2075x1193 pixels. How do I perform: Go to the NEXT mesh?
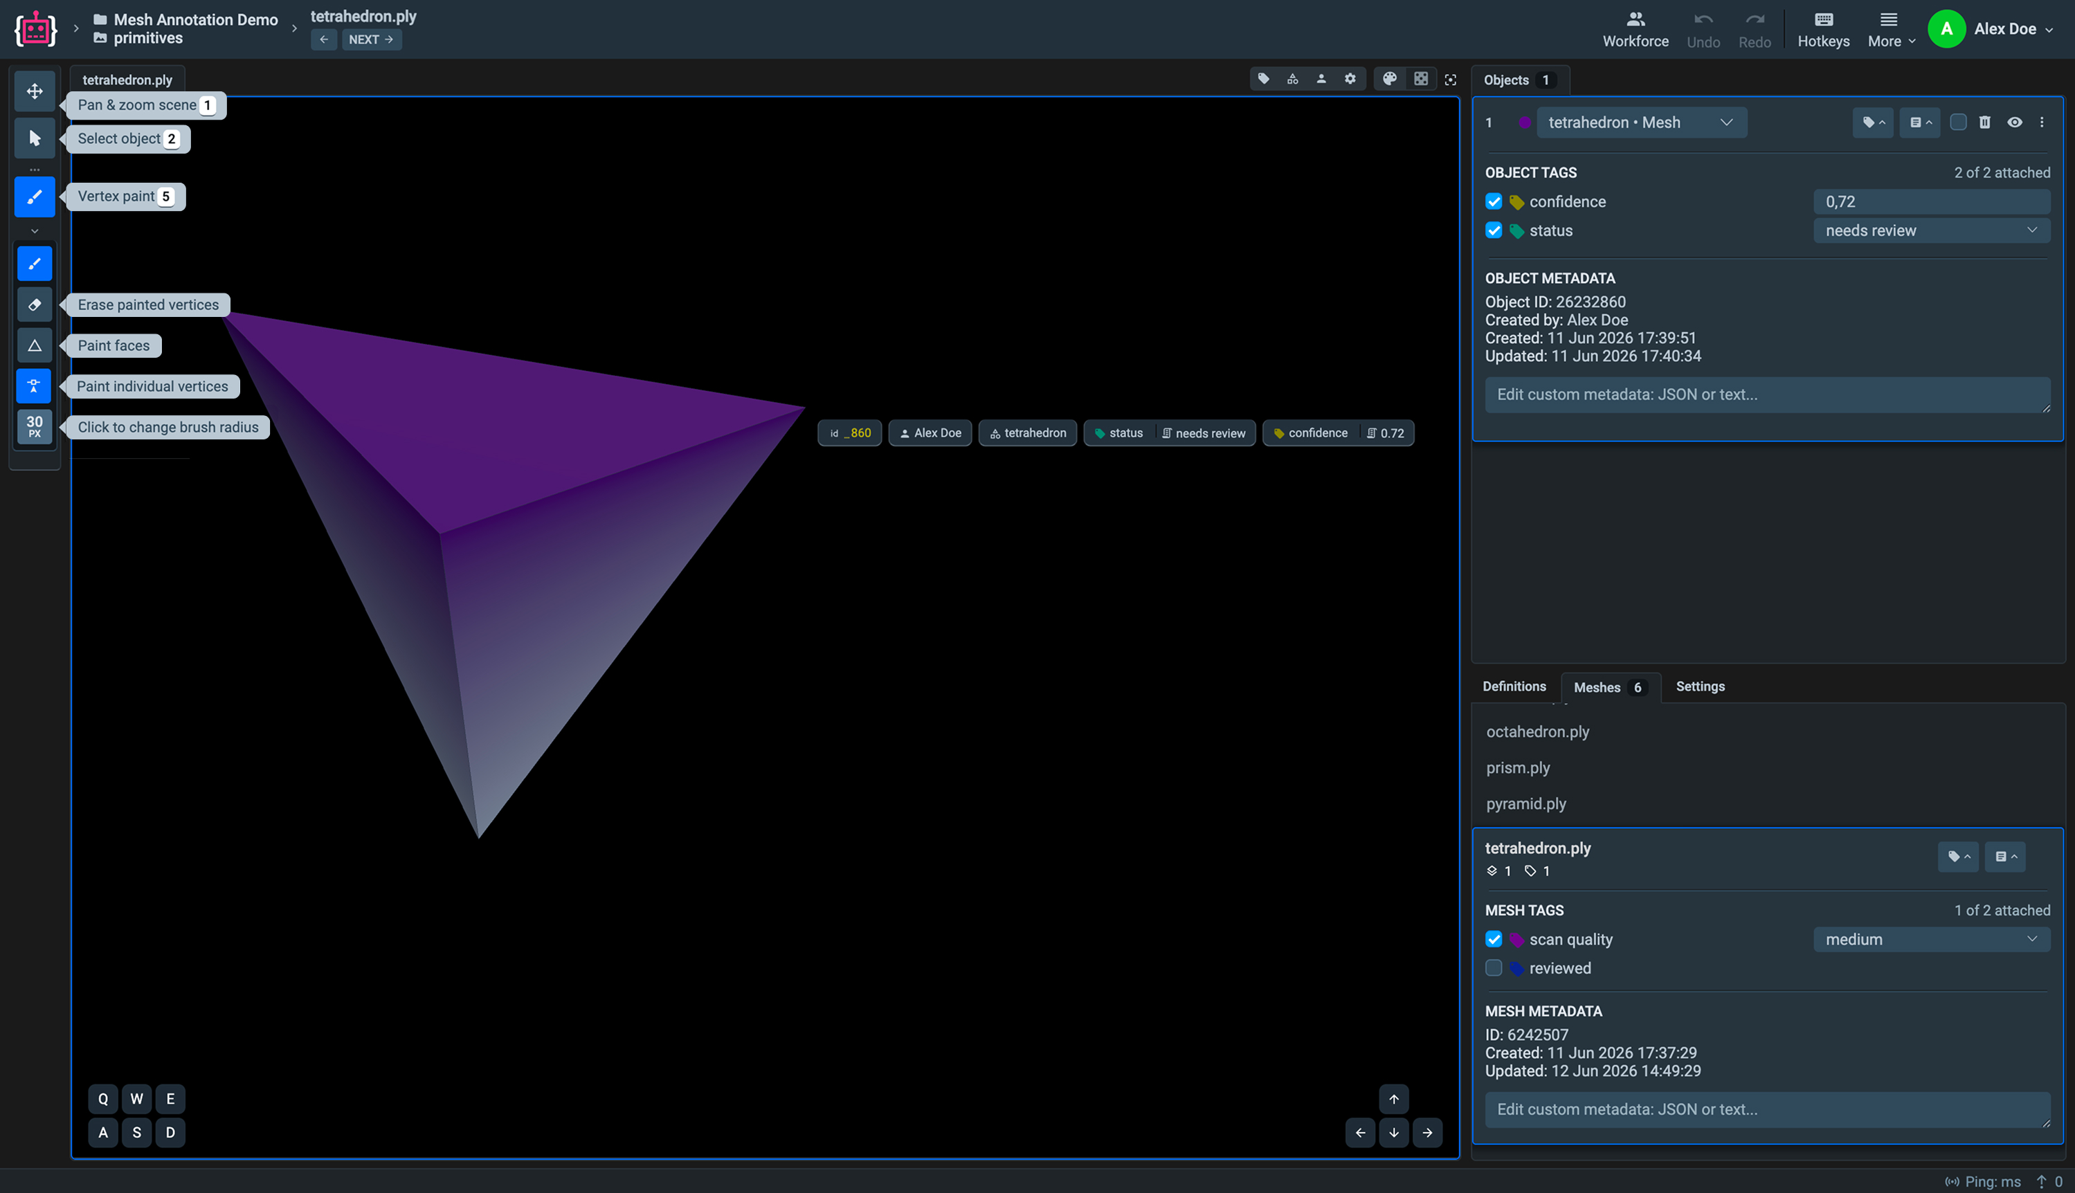tap(371, 39)
